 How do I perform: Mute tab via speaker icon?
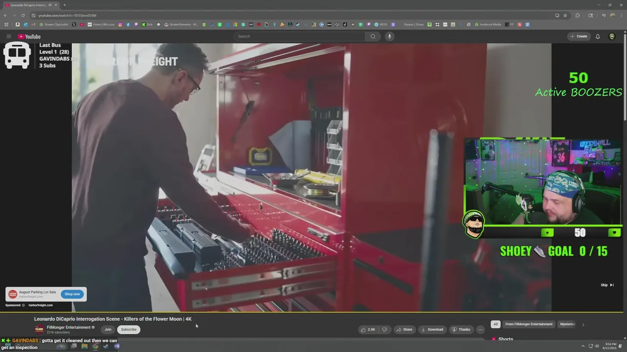(49, 5)
